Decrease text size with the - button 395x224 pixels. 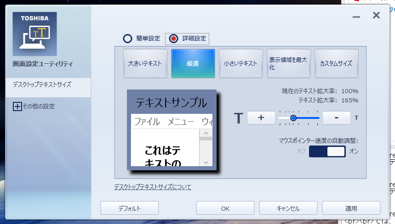[337, 118]
